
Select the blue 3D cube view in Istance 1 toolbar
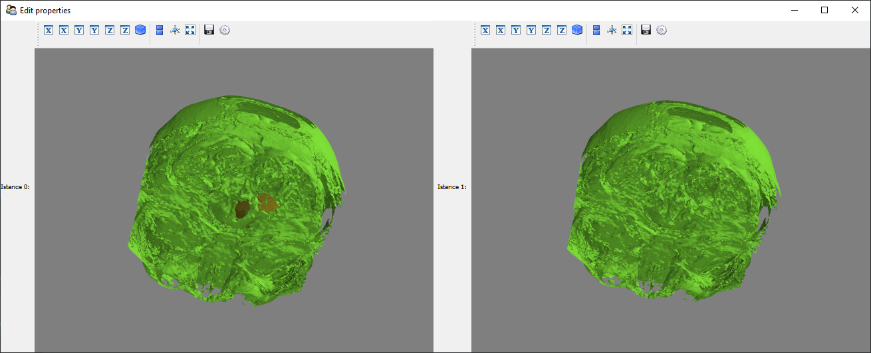[577, 30]
